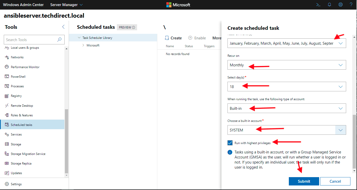Collapse the Tools pane with arrow icon
This screenshot has height=190, width=357.
[63, 27]
